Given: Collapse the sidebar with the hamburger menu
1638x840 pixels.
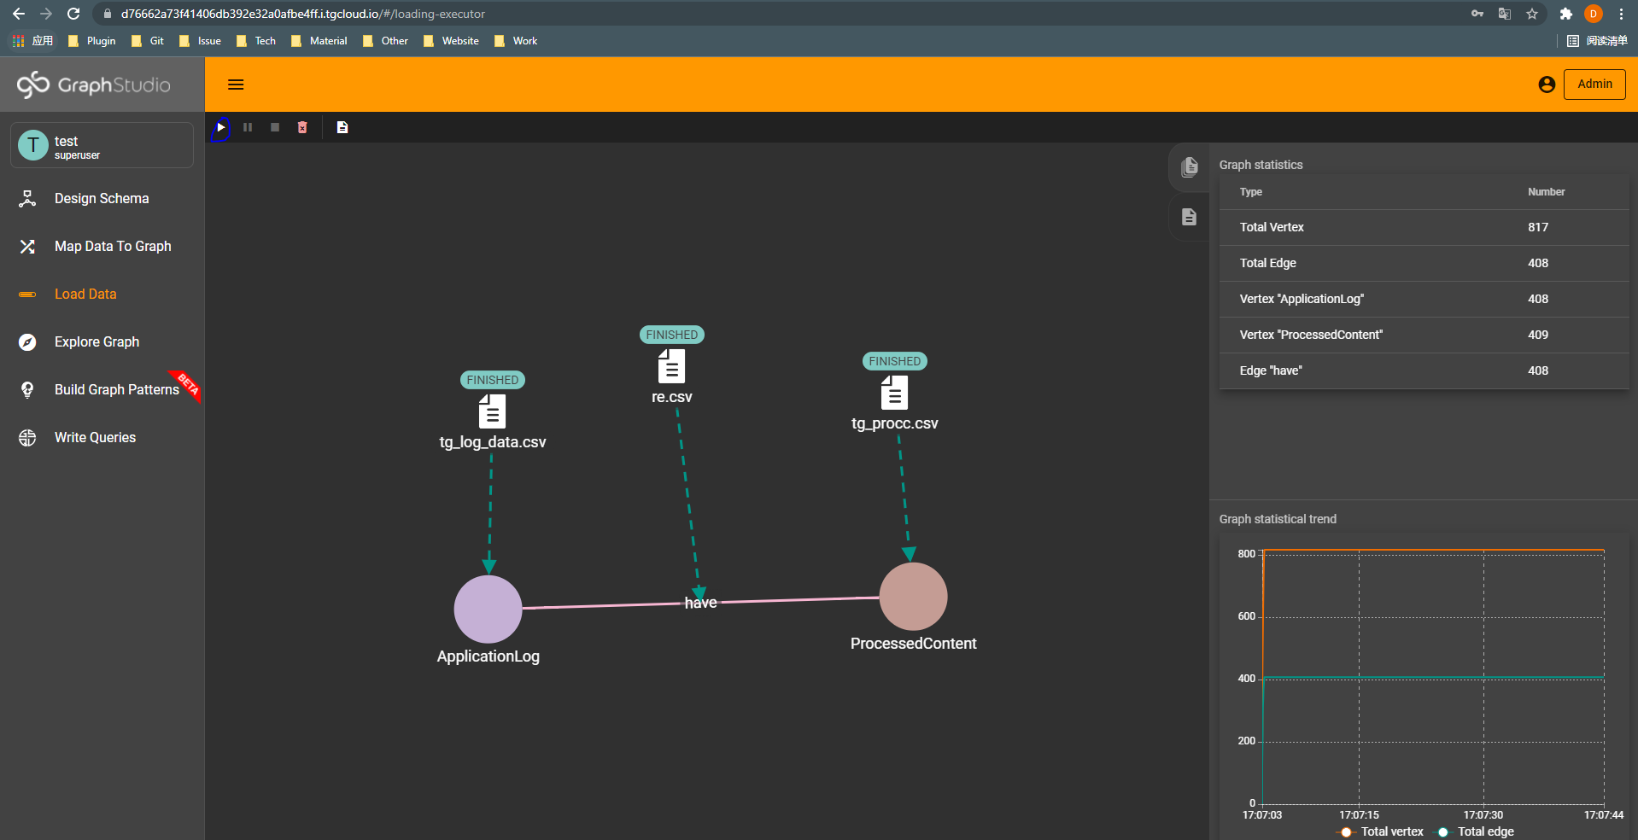Looking at the screenshot, I should tap(236, 84).
